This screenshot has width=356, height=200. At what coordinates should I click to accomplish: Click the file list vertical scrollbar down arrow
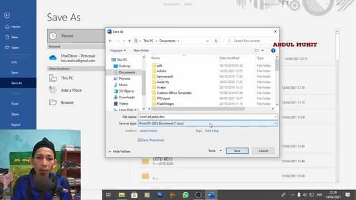[277, 104]
